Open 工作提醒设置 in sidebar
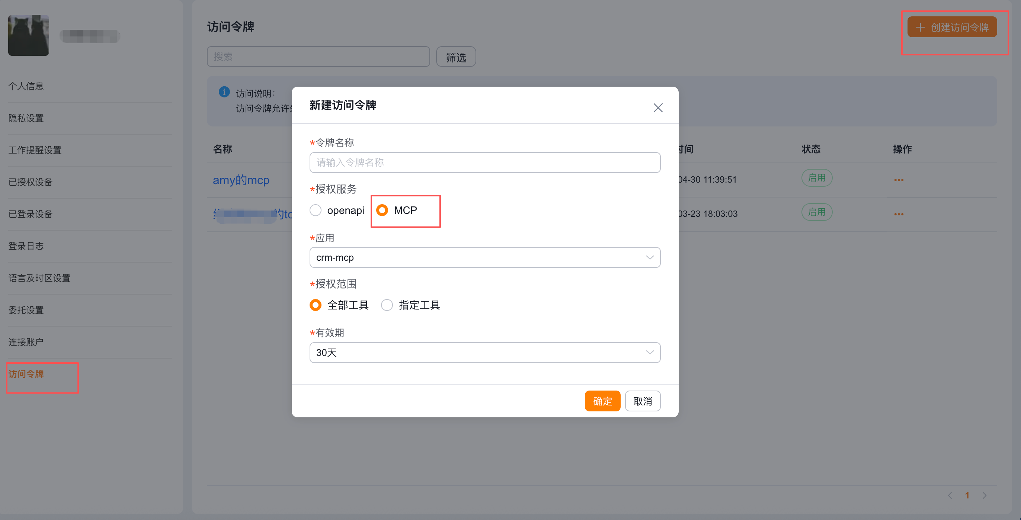Viewport: 1021px width, 520px height. pyautogui.click(x=35, y=150)
